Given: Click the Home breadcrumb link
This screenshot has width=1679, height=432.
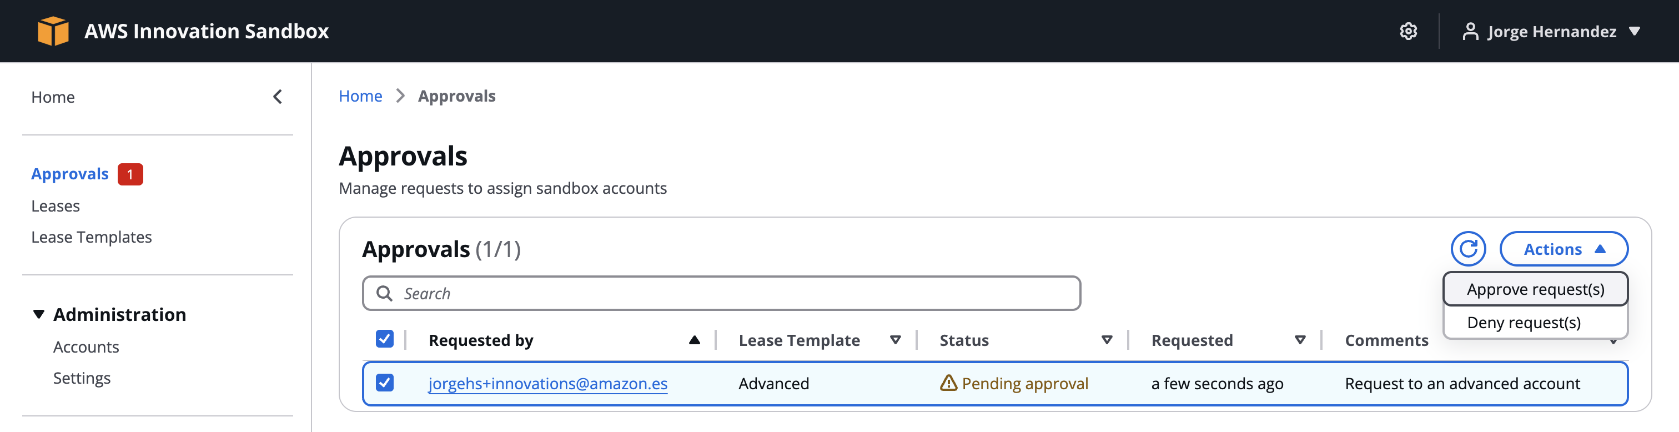Looking at the screenshot, I should tap(360, 96).
